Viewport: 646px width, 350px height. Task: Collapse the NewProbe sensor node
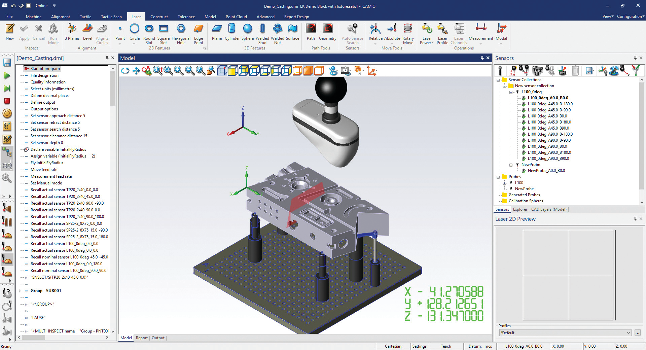[x=511, y=165]
